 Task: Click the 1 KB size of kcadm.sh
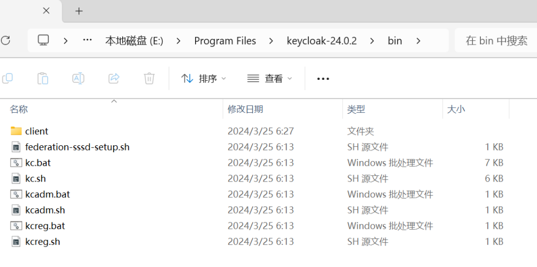point(494,210)
